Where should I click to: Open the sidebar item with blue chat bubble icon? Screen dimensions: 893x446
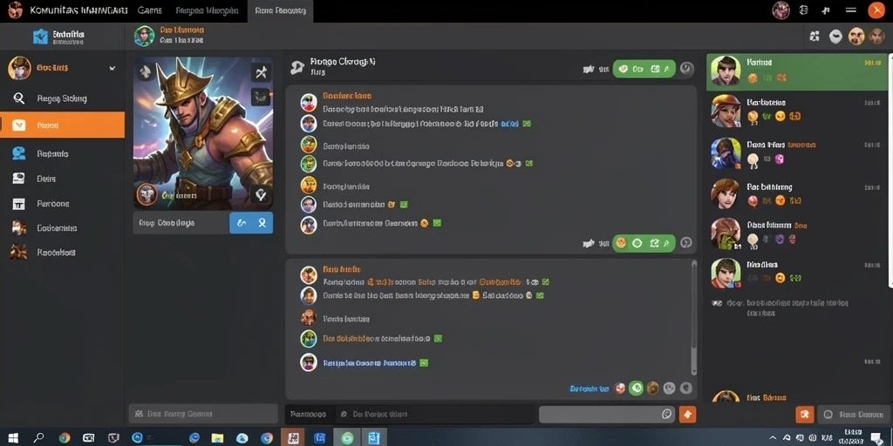(62, 153)
